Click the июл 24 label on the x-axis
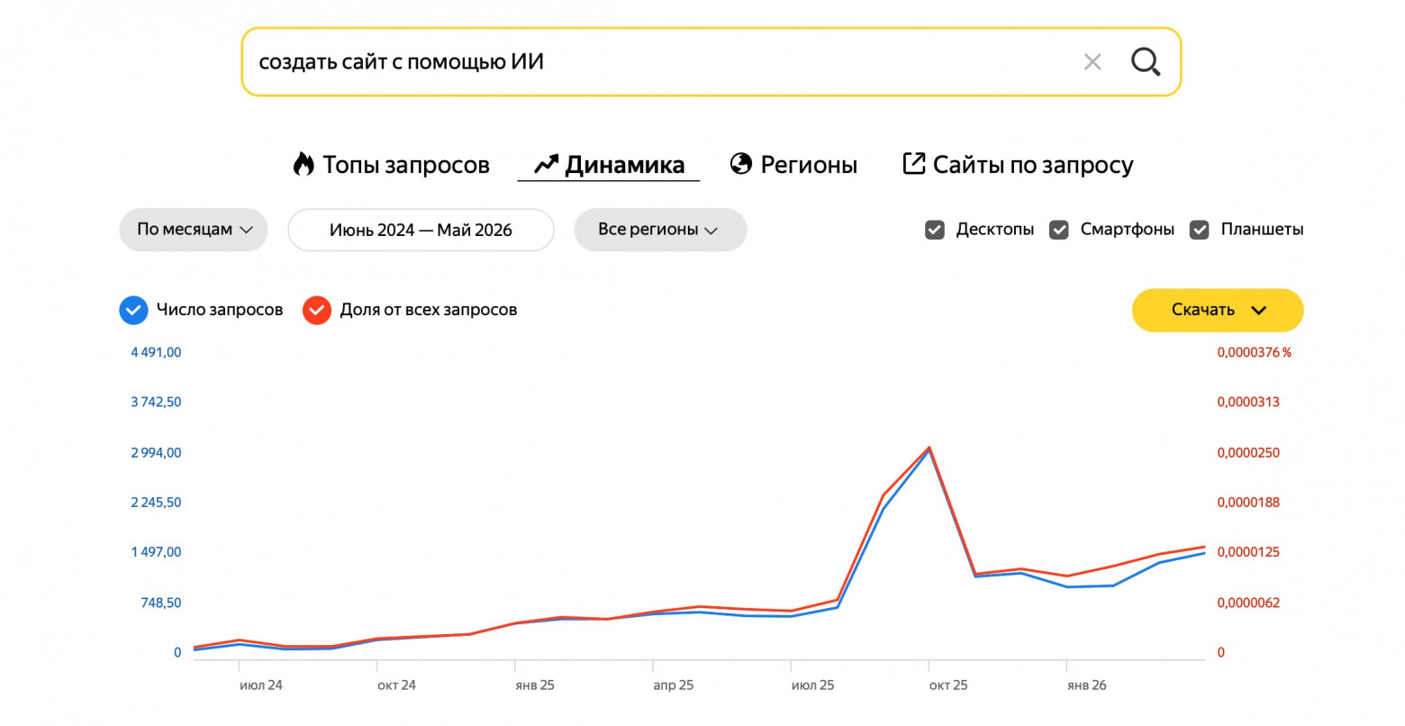The width and height of the screenshot is (1405, 726). coord(261,685)
